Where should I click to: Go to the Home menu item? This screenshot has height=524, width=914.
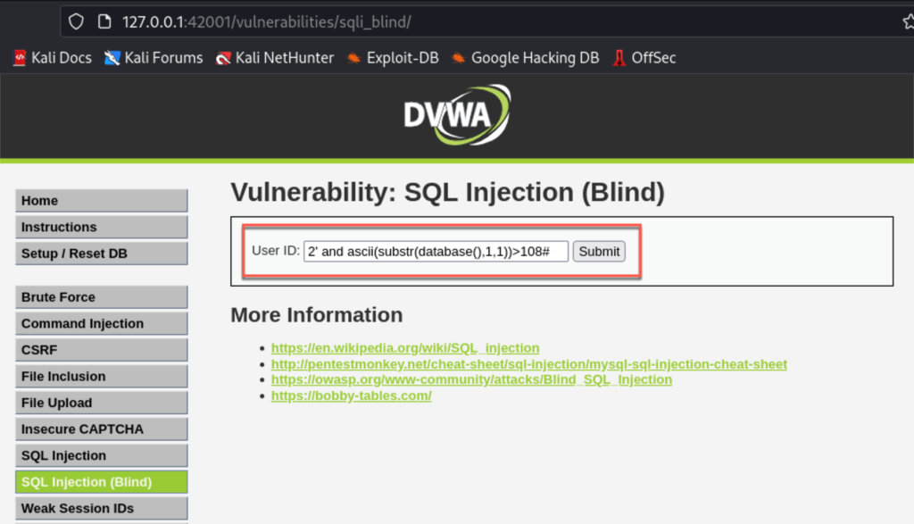click(x=102, y=201)
